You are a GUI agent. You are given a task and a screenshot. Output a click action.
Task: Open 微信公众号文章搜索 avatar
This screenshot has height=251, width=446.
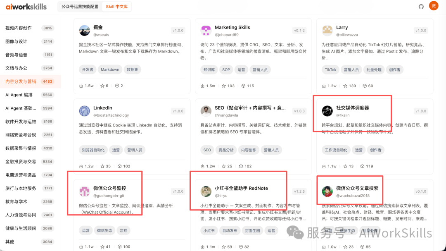point(327,191)
